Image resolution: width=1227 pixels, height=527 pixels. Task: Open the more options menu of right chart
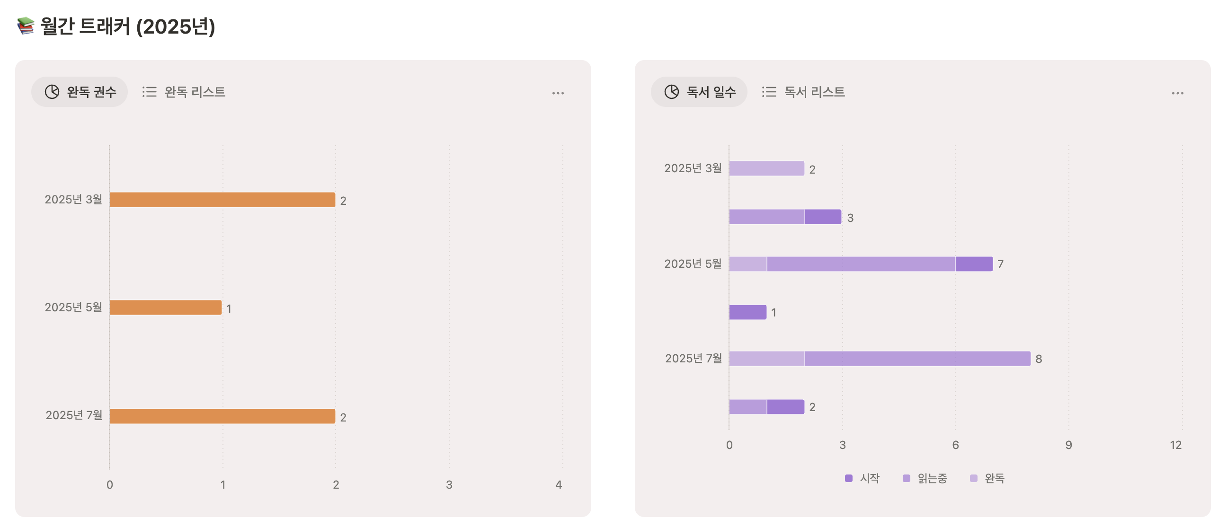point(1177,93)
